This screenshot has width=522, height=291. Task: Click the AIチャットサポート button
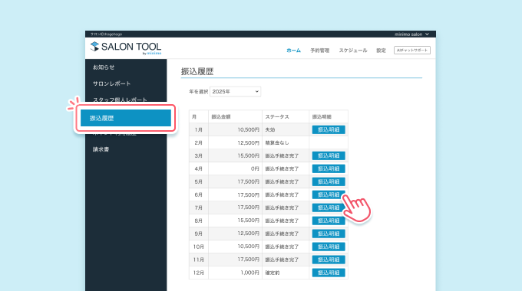click(x=411, y=51)
